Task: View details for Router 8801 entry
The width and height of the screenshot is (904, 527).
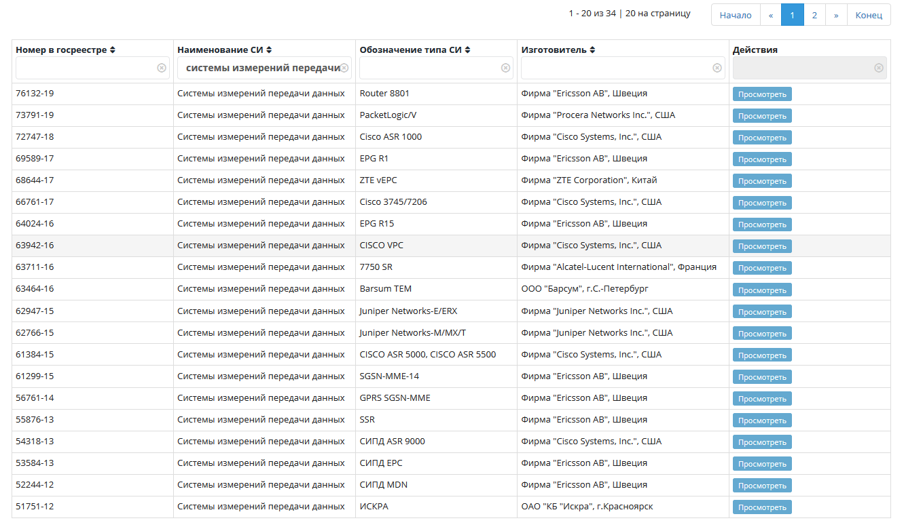Action: (x=762, y=94)
